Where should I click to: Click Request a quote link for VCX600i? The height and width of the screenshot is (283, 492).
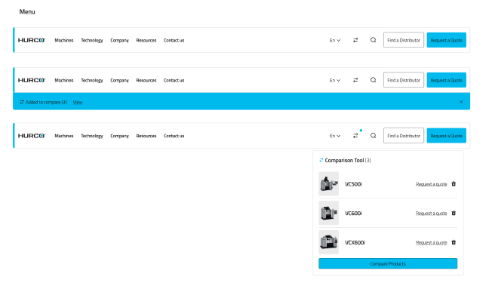tap(431, 242)
